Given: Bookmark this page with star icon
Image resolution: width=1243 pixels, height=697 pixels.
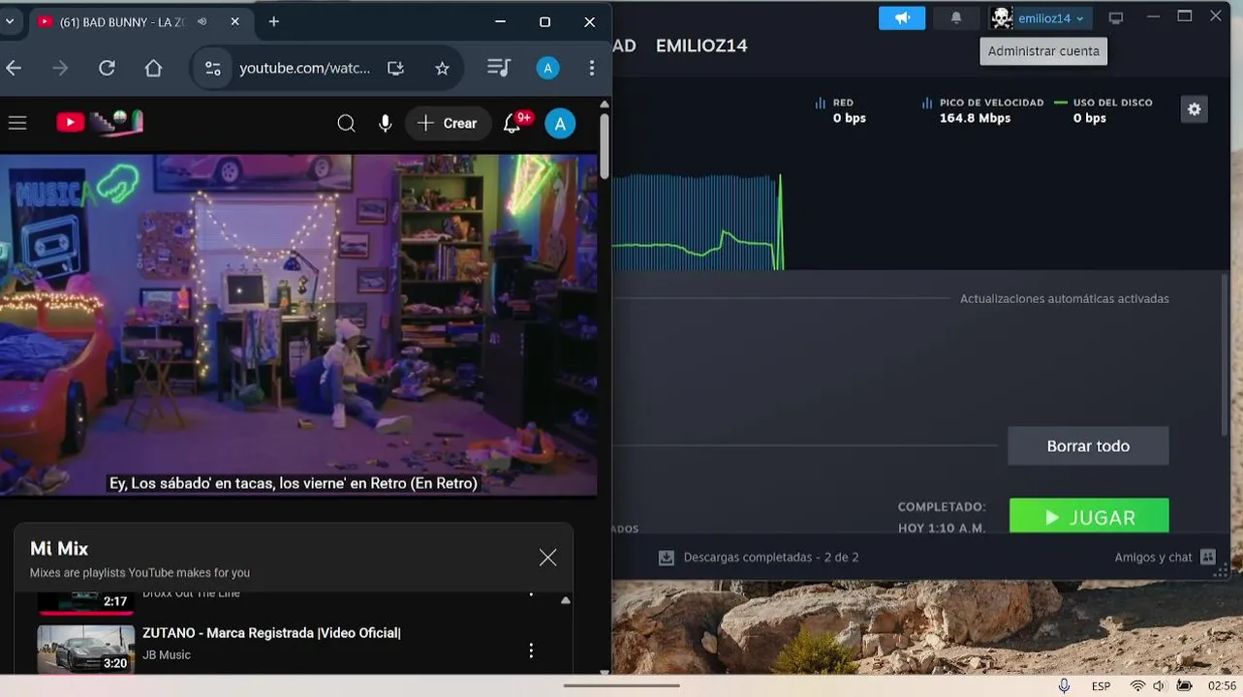Looking at the screenshot, I should 442,68.
